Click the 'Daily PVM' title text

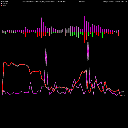point(5,2)
